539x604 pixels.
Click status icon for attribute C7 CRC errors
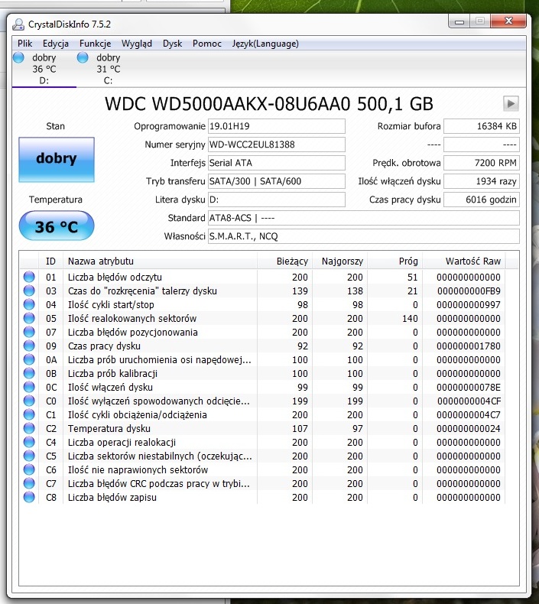point(29,483)
